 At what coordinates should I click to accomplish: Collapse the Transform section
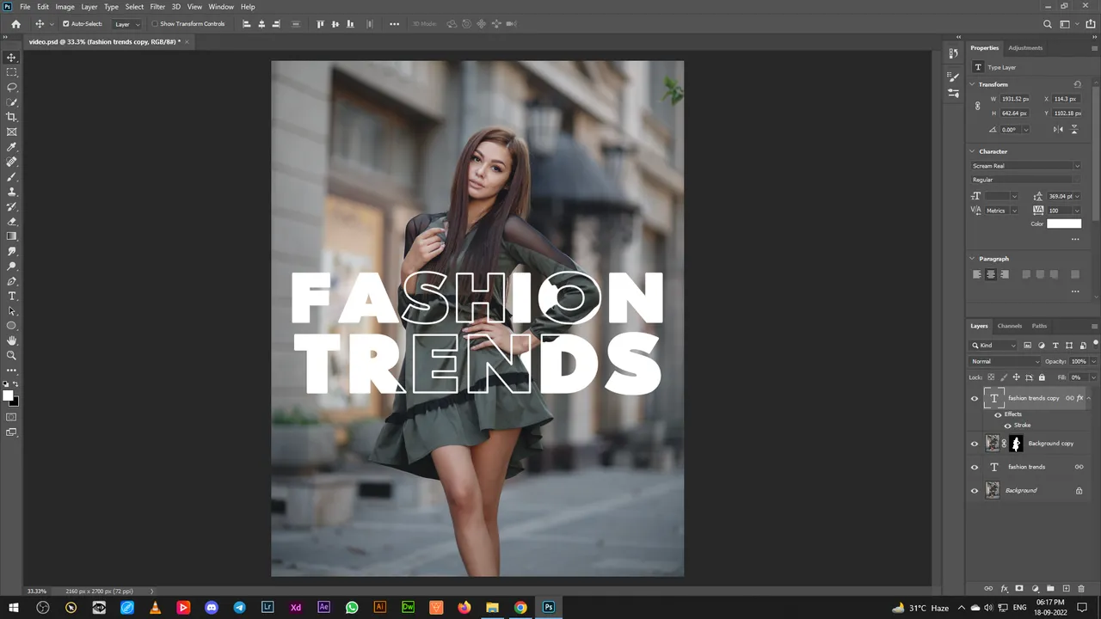(x=973, y=84)
